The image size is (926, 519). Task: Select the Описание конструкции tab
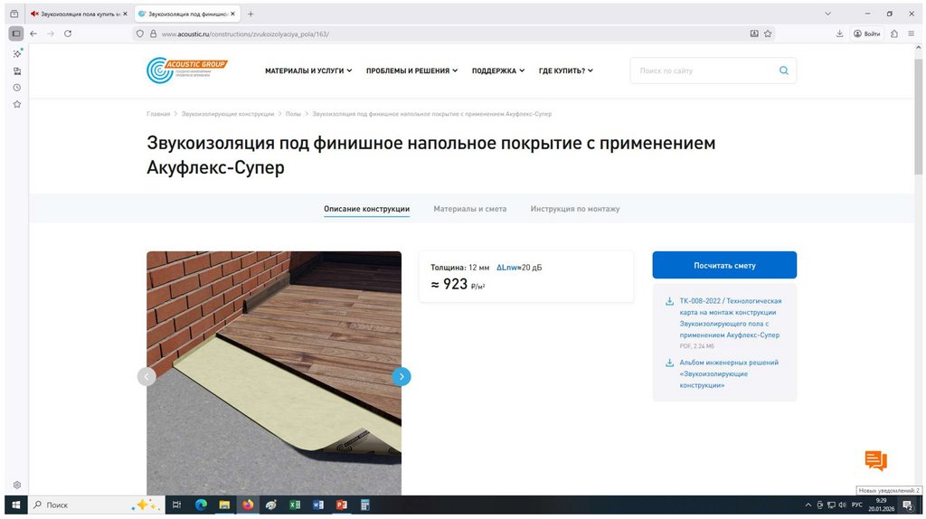coord(367,209)
